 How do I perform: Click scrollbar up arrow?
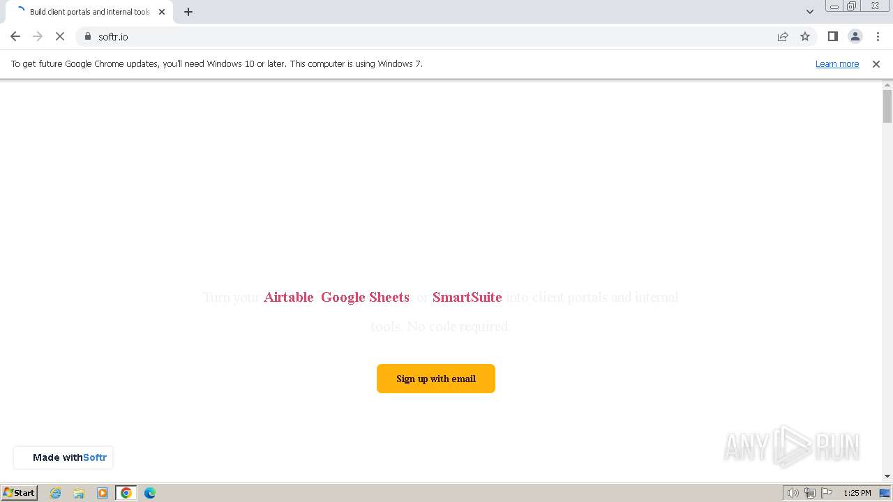coord(887,85)
